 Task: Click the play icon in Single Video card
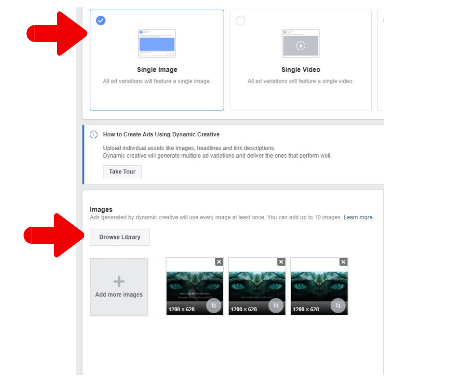(x=300, y=45)
